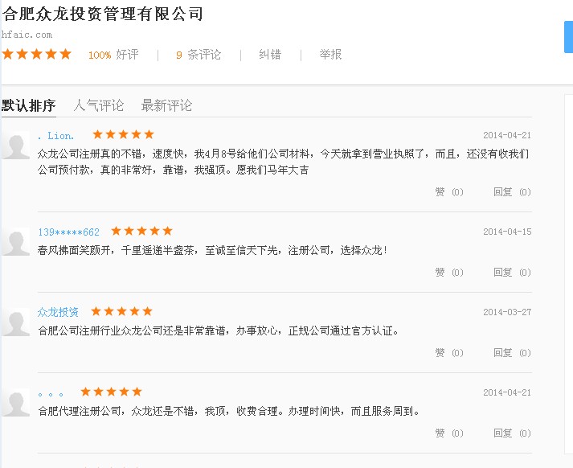Like the review dated 2014-04-15 with 赞
This screenshot has width=573, height=468.
coord(448,273)
